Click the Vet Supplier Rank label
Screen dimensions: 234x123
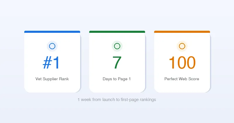52,79
